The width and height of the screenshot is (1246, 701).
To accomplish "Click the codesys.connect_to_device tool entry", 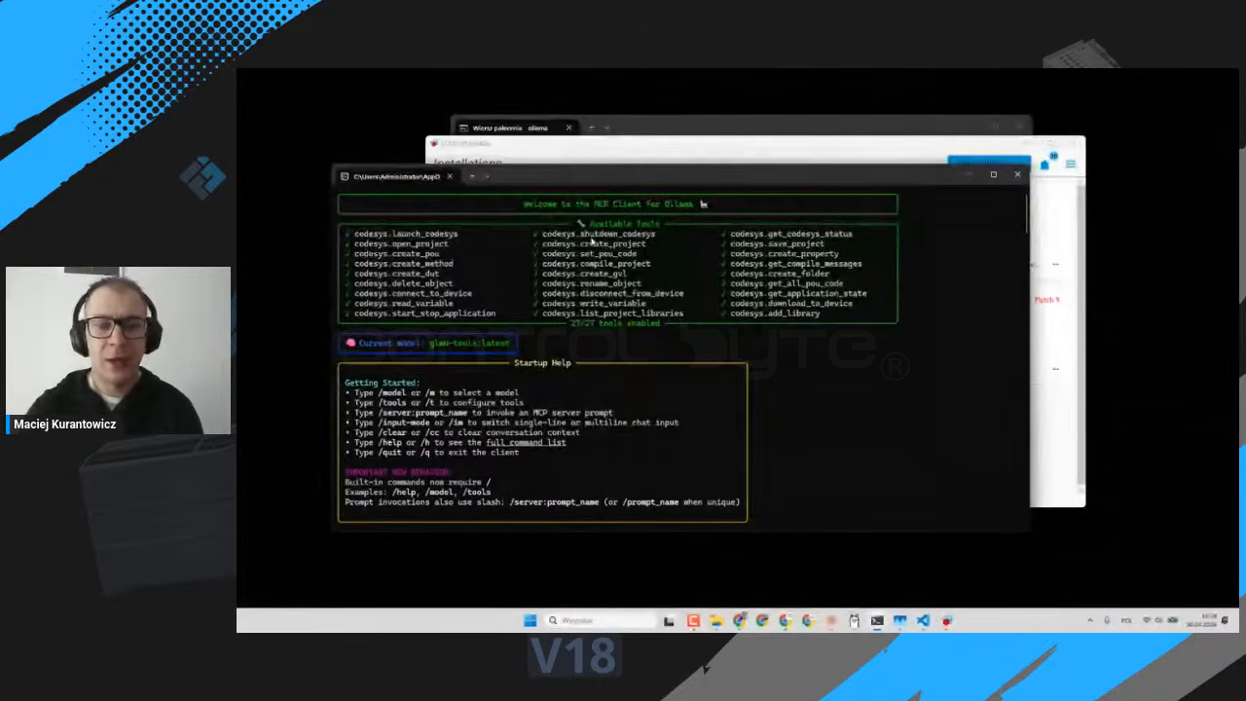I will (x=413, y=293).
